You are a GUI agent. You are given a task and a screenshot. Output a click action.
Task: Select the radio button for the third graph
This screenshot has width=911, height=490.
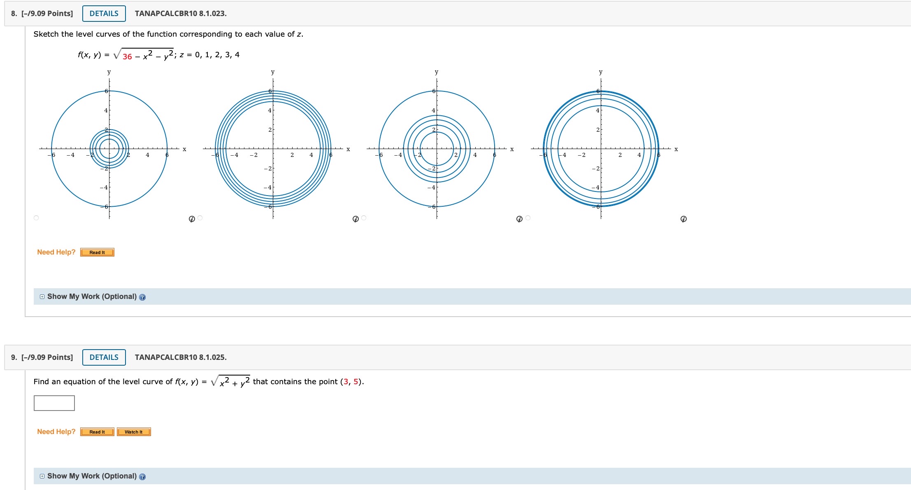coord(364,217)
